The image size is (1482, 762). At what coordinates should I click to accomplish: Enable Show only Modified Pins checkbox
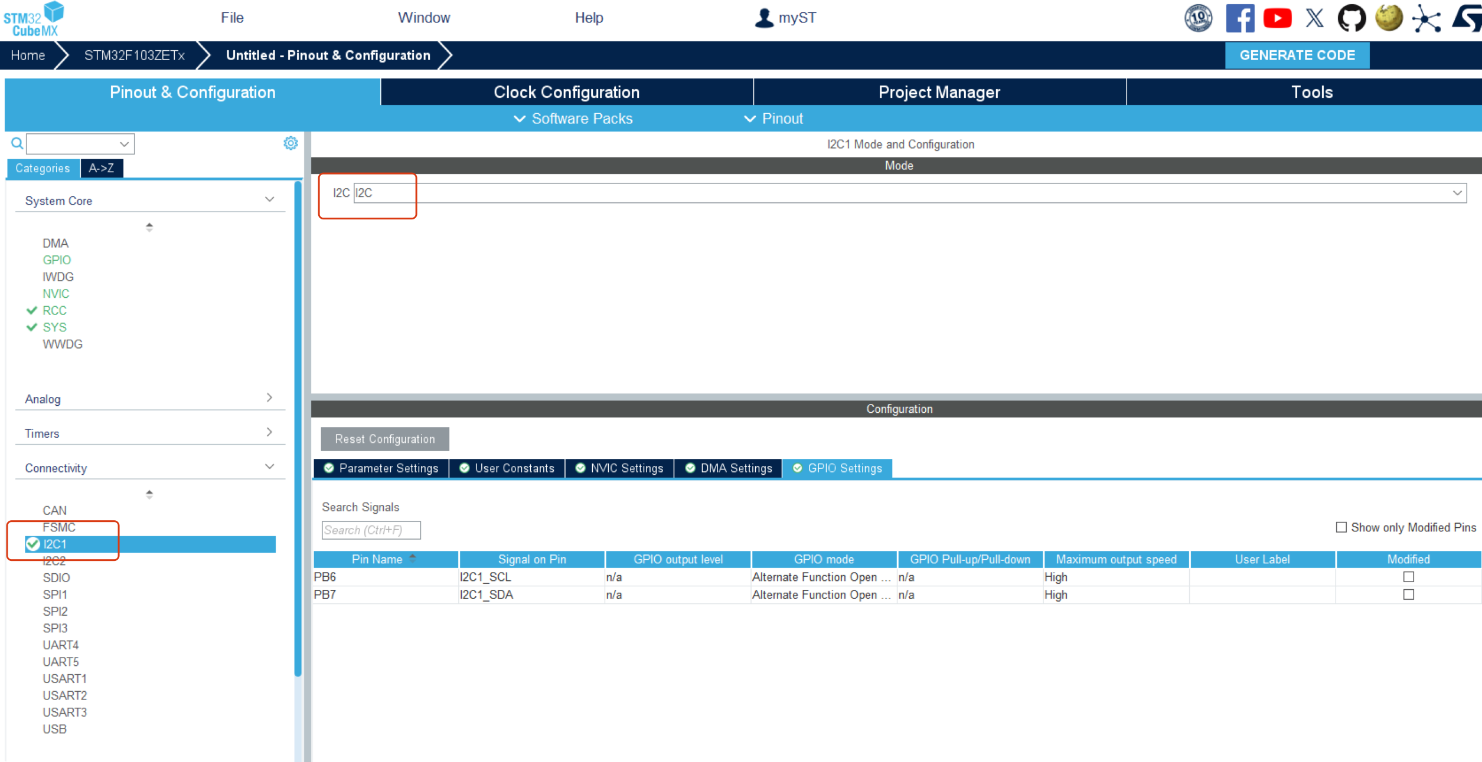(x=1341, y=527)
